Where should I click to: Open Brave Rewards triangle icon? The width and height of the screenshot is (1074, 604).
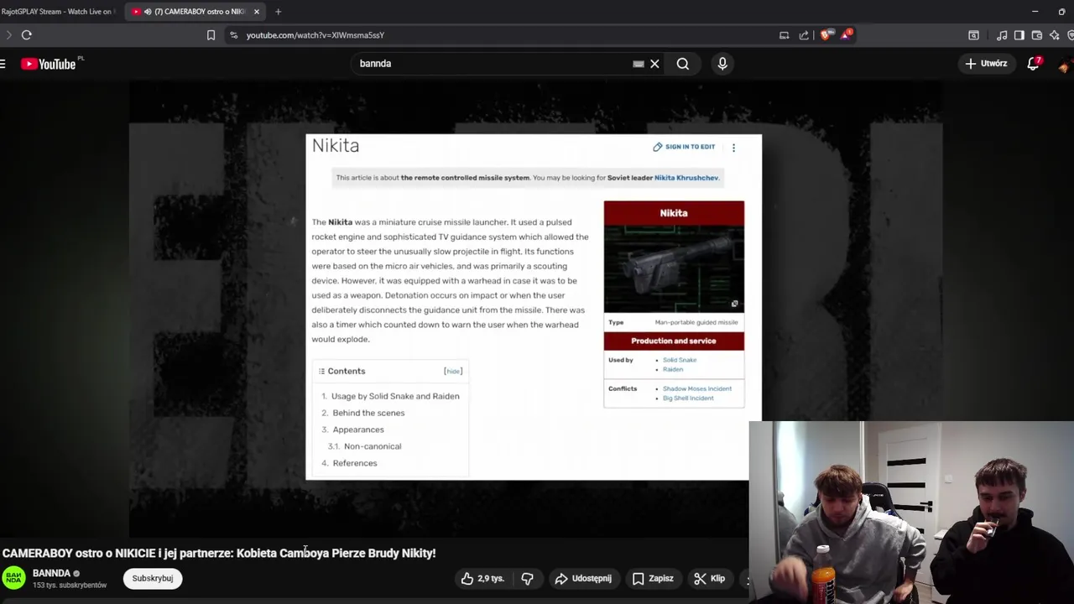(x=847, y=35)
